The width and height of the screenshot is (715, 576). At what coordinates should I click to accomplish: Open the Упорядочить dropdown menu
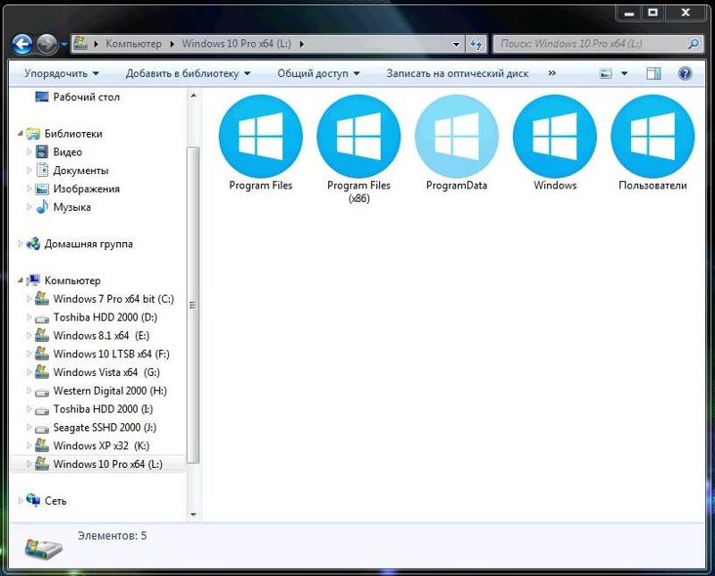click(x=62, y=73)
